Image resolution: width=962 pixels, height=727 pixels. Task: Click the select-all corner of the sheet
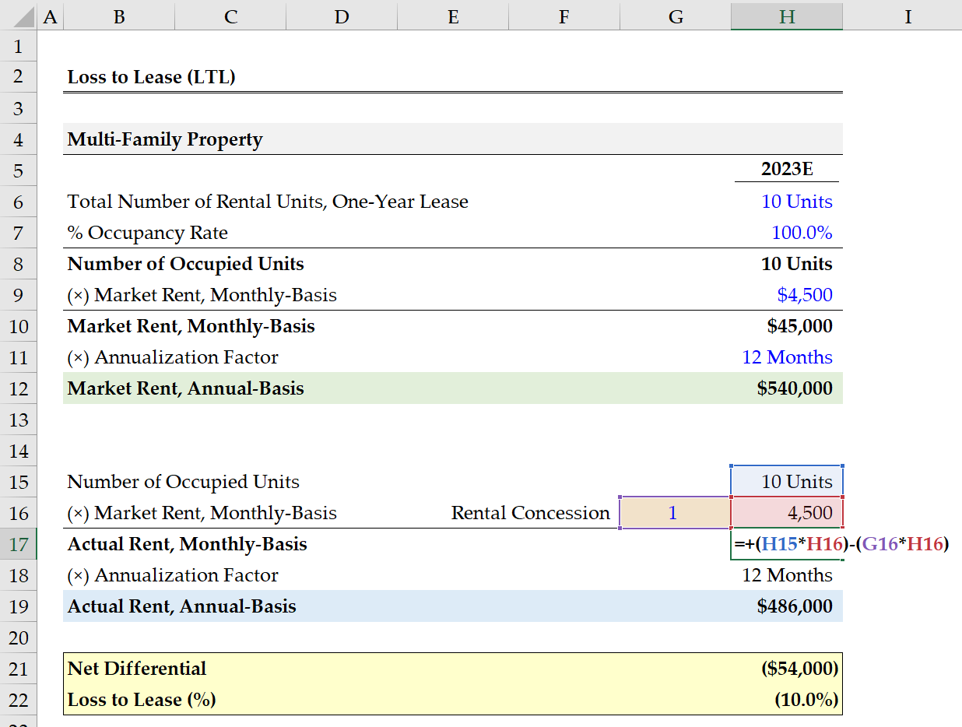pos(18,16)
